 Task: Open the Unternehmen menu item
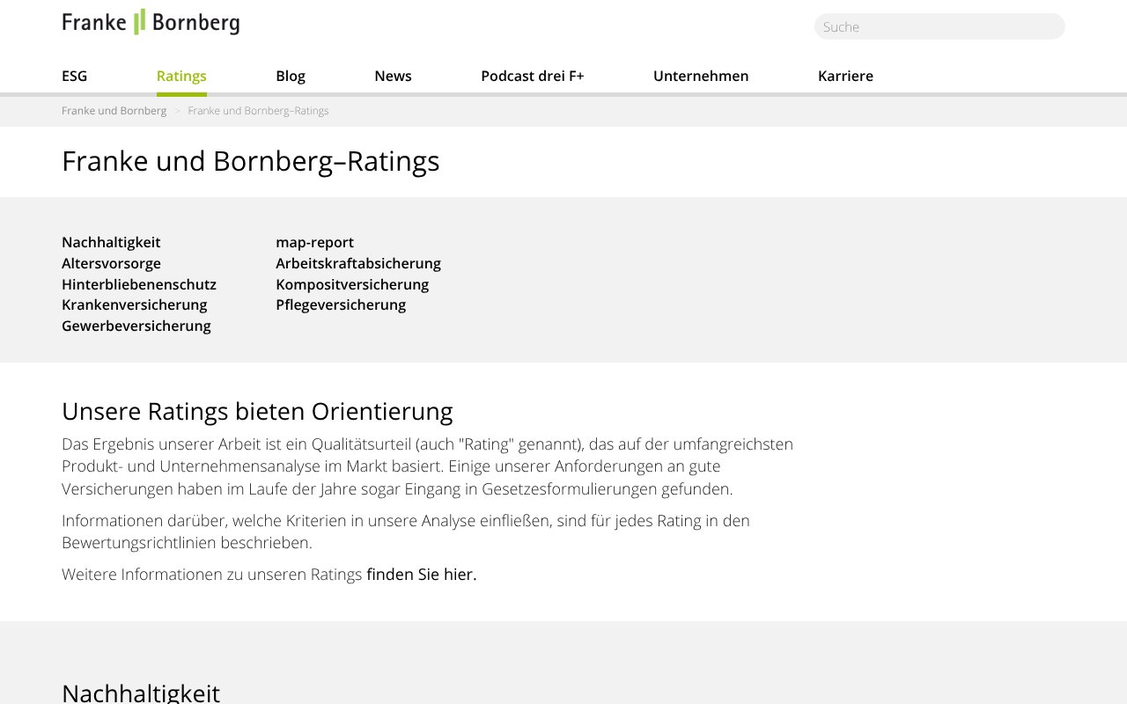pyautogui.click(x=701, y=76)
